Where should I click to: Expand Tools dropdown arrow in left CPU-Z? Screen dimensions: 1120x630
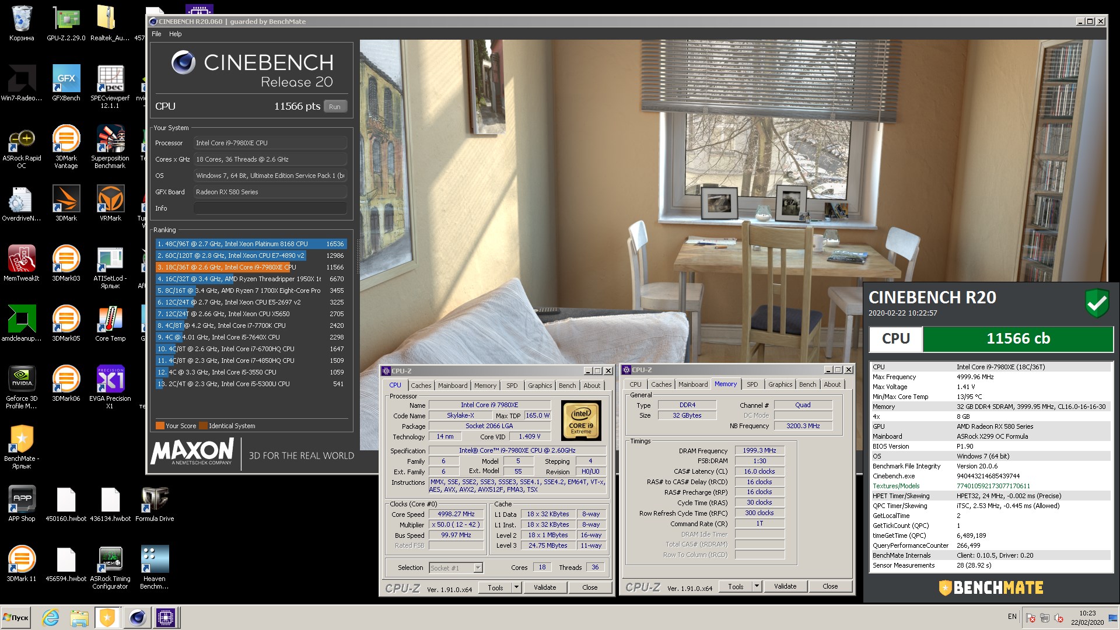coord(516,587)
